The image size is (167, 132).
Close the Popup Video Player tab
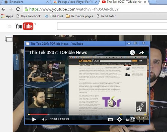pyautogui.click(x=96, y=2)
